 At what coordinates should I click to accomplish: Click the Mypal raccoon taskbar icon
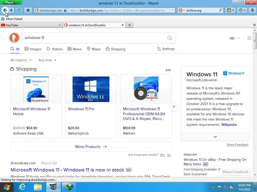[x=53, y=187]
